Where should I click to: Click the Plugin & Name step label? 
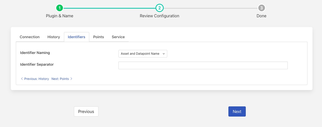pyautogui.click(x=60, y=16)
